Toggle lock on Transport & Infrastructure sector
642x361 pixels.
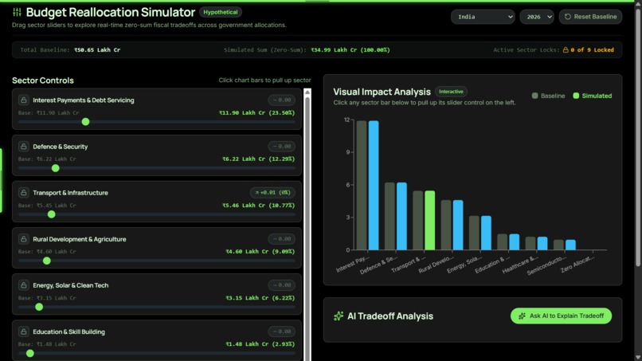coord(23,193)
